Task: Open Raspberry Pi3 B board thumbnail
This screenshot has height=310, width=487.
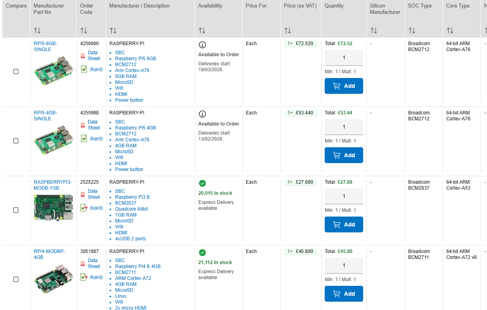Action: [54, 207]
